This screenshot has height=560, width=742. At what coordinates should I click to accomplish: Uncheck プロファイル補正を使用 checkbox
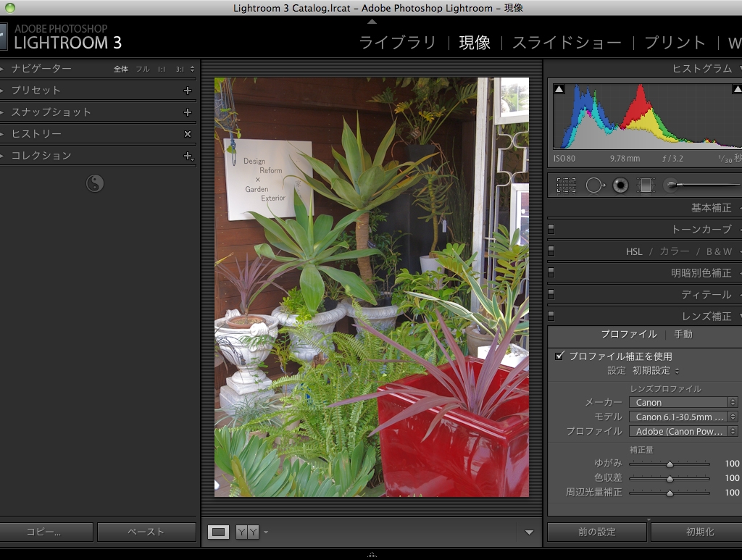pos(559,356)
